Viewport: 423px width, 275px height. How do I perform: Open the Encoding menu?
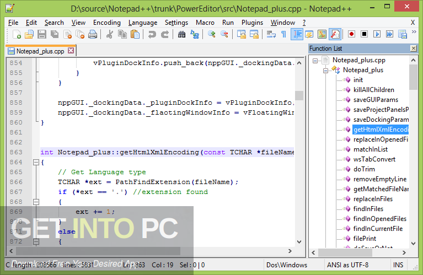pos(107,23)
